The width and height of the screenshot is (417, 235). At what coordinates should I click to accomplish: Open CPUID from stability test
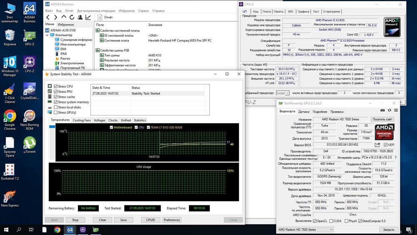151,220
